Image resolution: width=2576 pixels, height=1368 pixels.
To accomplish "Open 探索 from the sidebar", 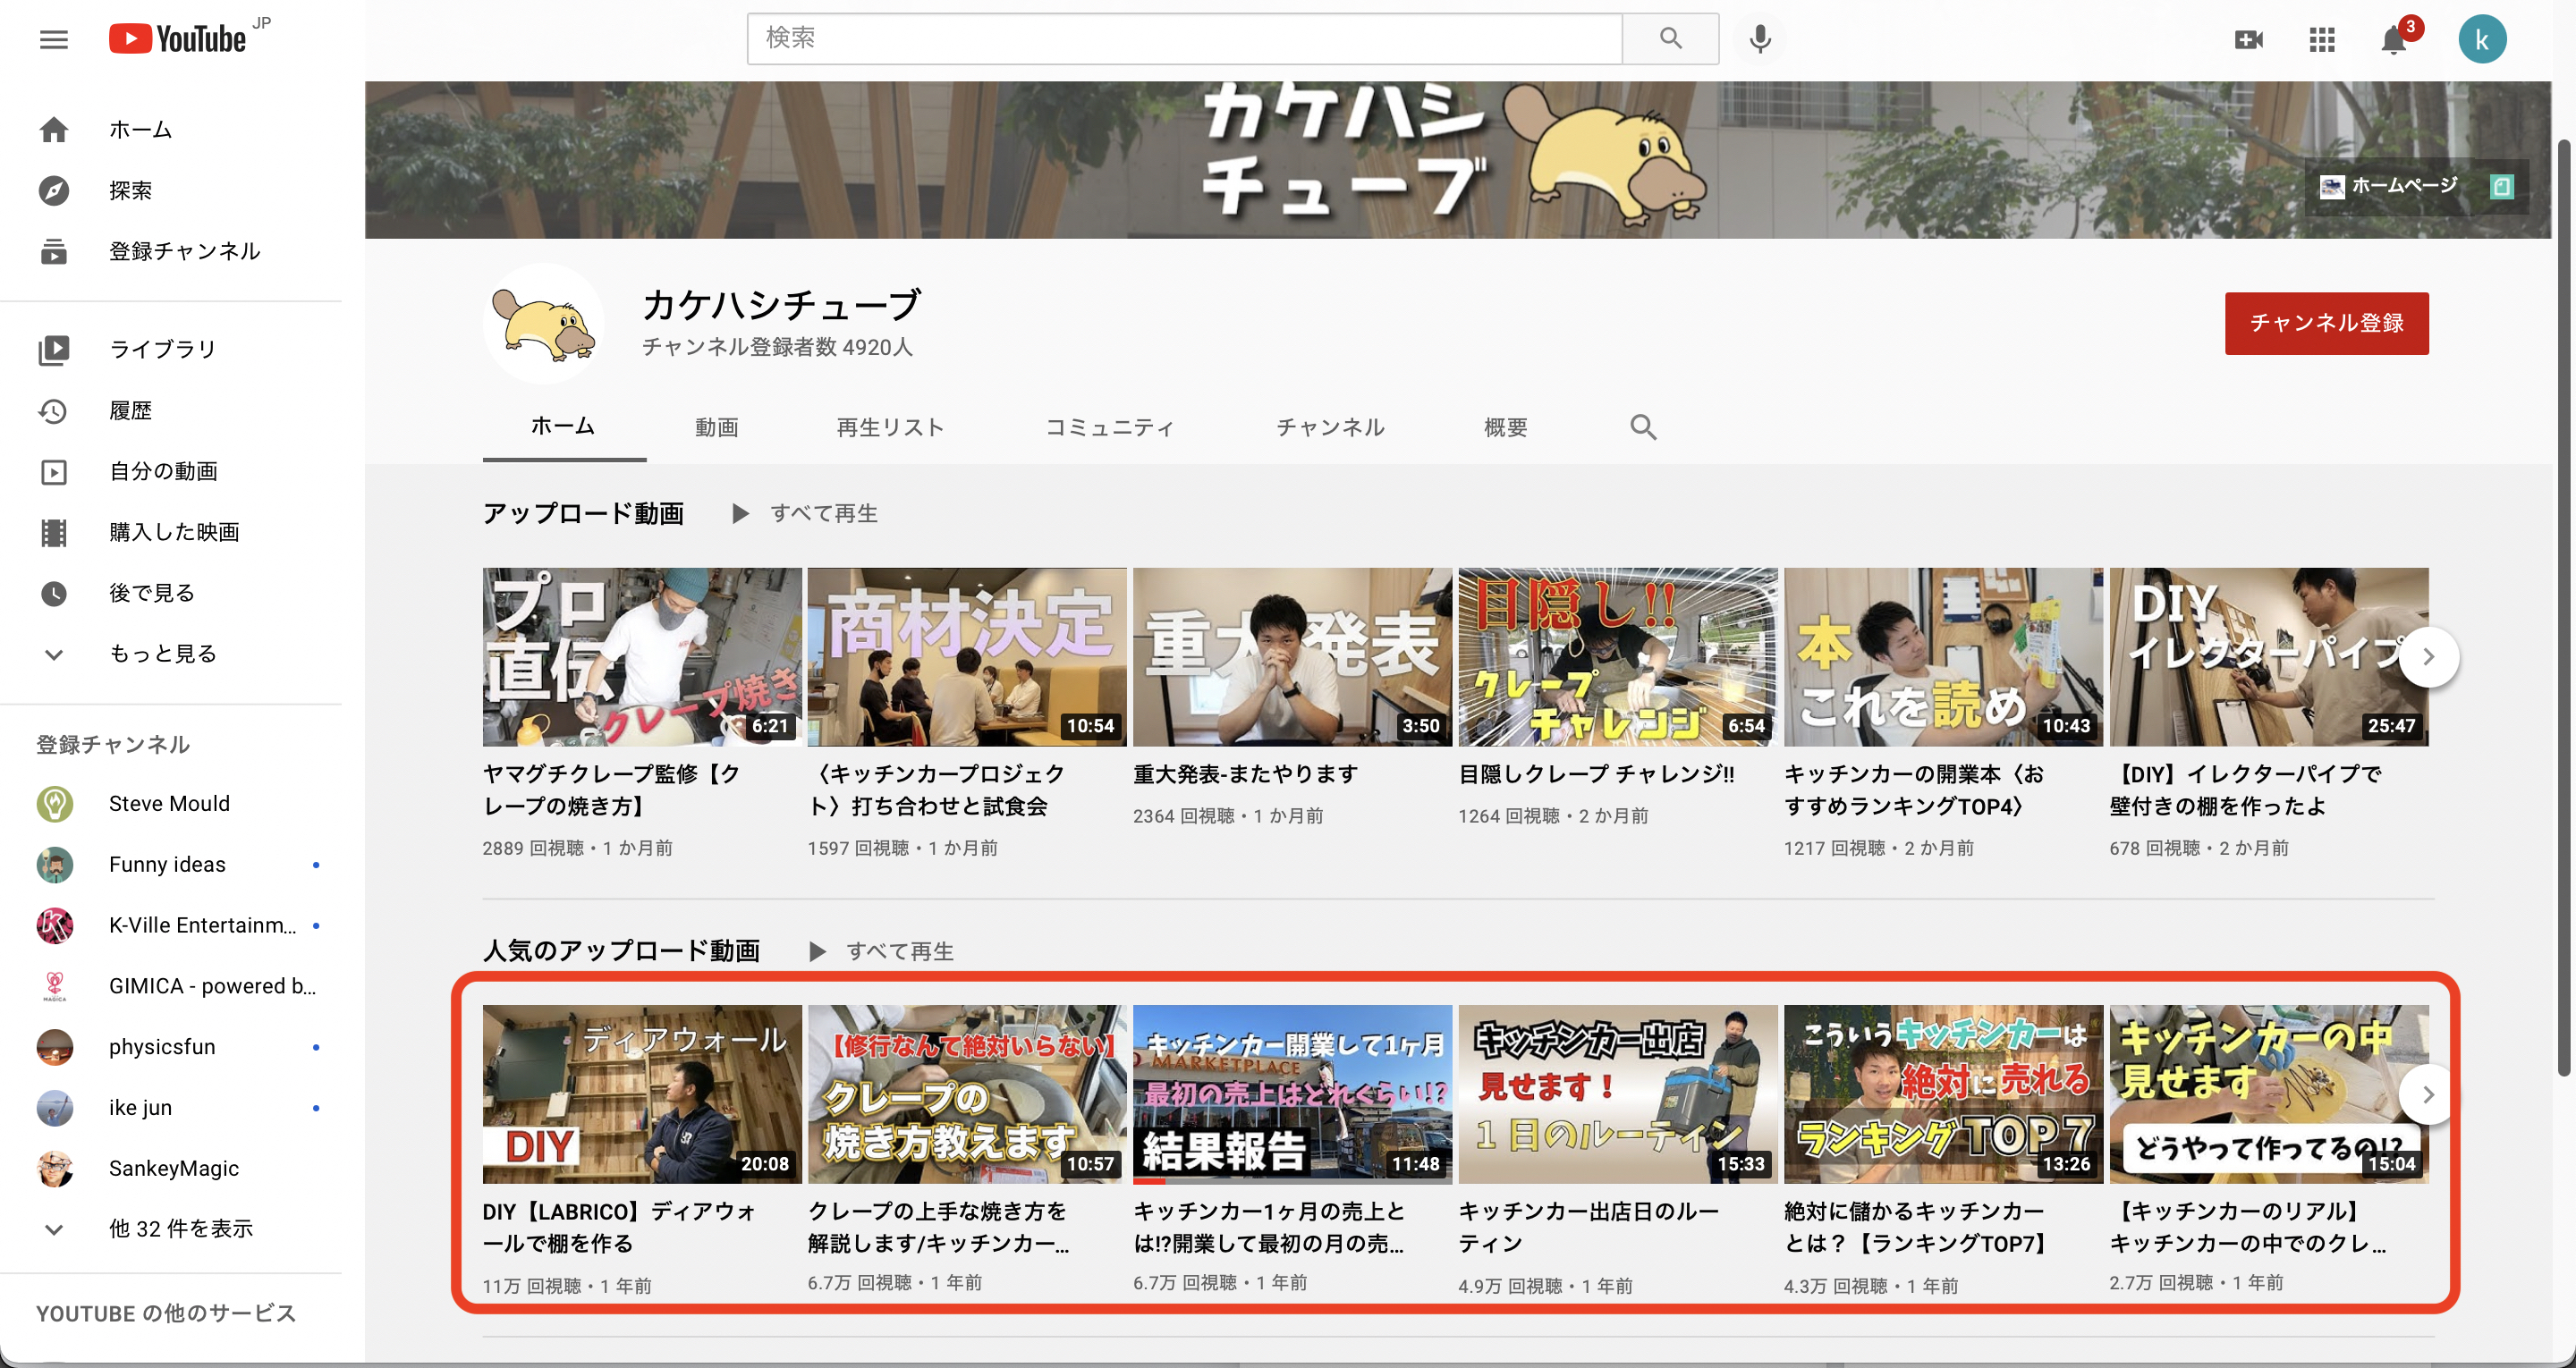I will [x=131, y=190].
